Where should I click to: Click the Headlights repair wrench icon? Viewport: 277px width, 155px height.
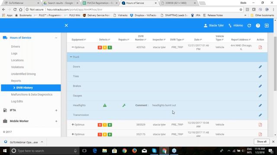(x=124, y=105)
